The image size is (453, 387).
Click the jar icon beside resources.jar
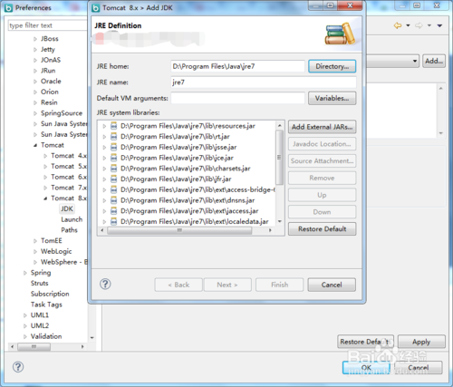(x=113, y=126)
